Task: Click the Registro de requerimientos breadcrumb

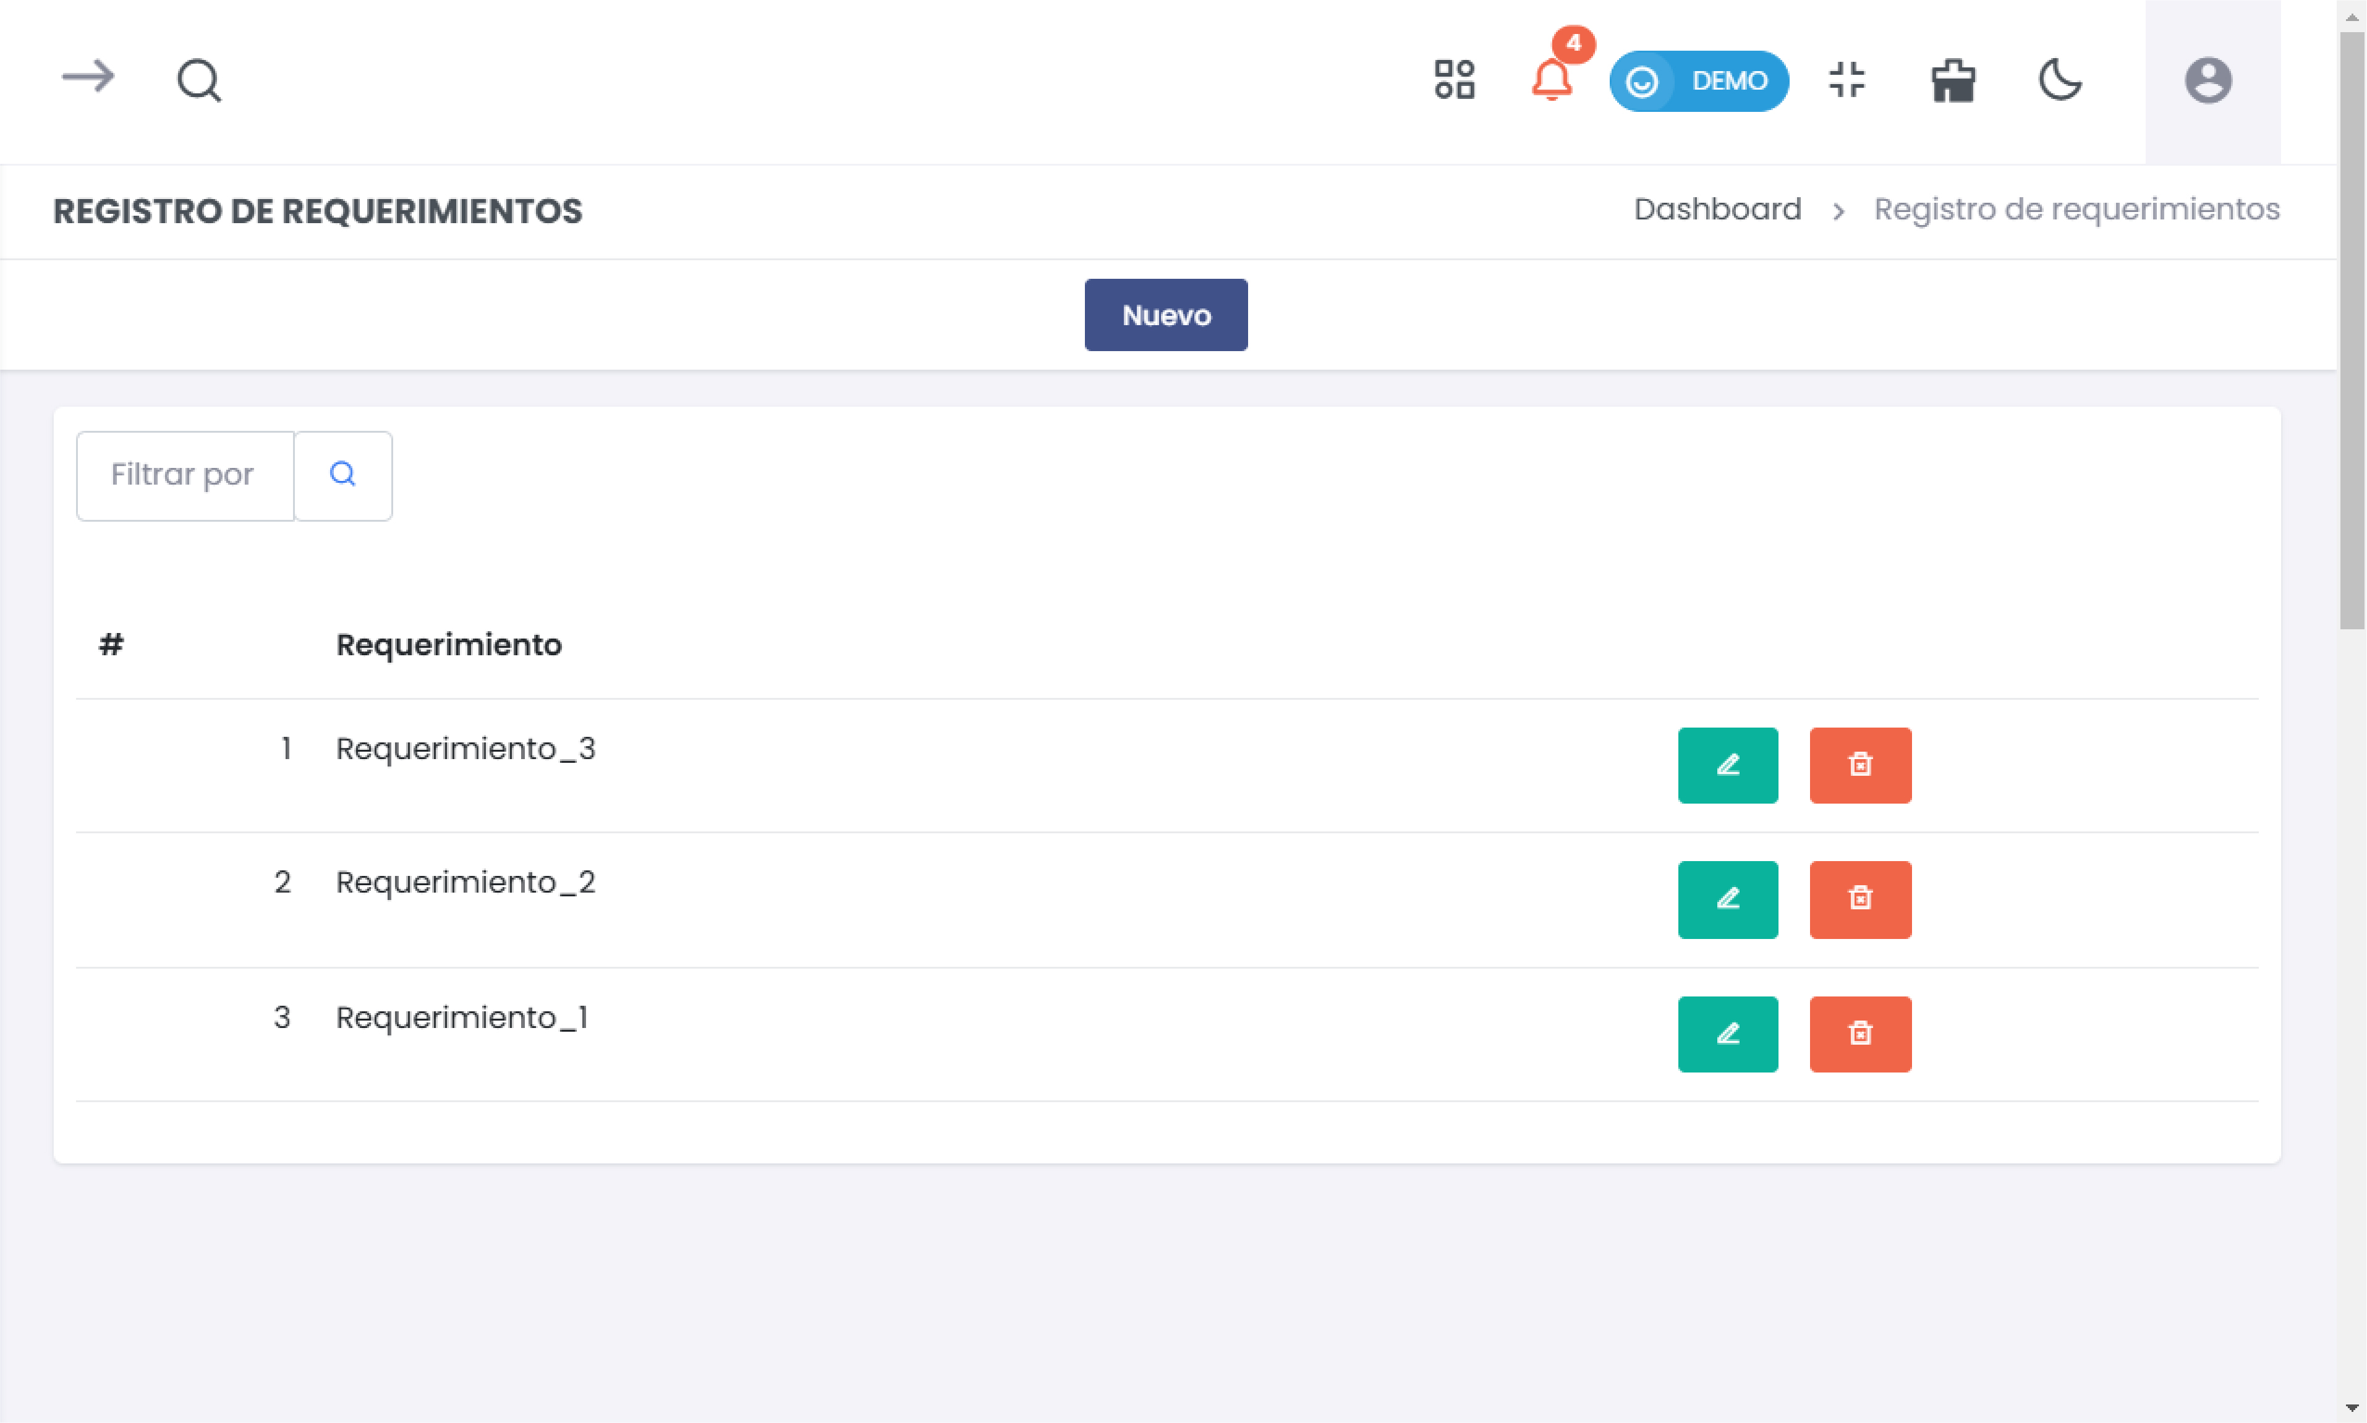Action: coord(2076,209)
